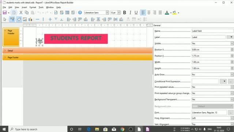Toggle Underline formatting

pos(136,12)
